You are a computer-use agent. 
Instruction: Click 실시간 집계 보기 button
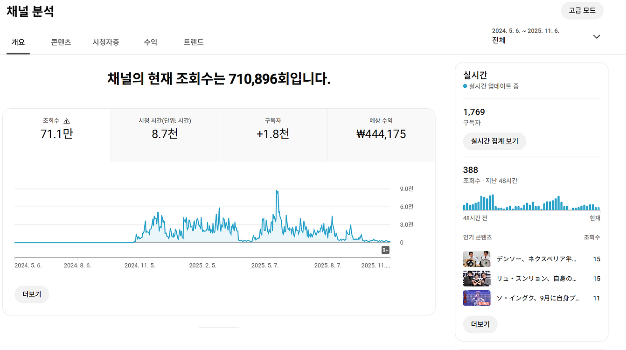(494, 141)
